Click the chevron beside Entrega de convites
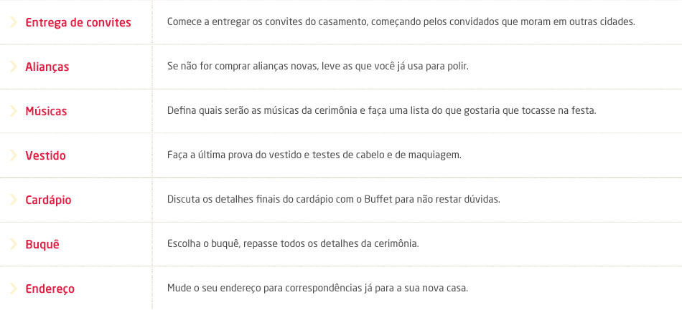The image size is (682, 310). point(14,22)
